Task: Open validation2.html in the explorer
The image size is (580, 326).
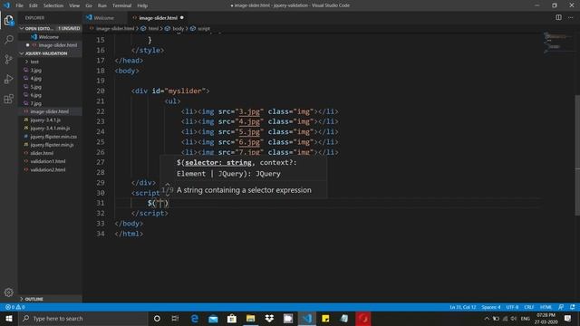Action: click(x=48, y=169)
